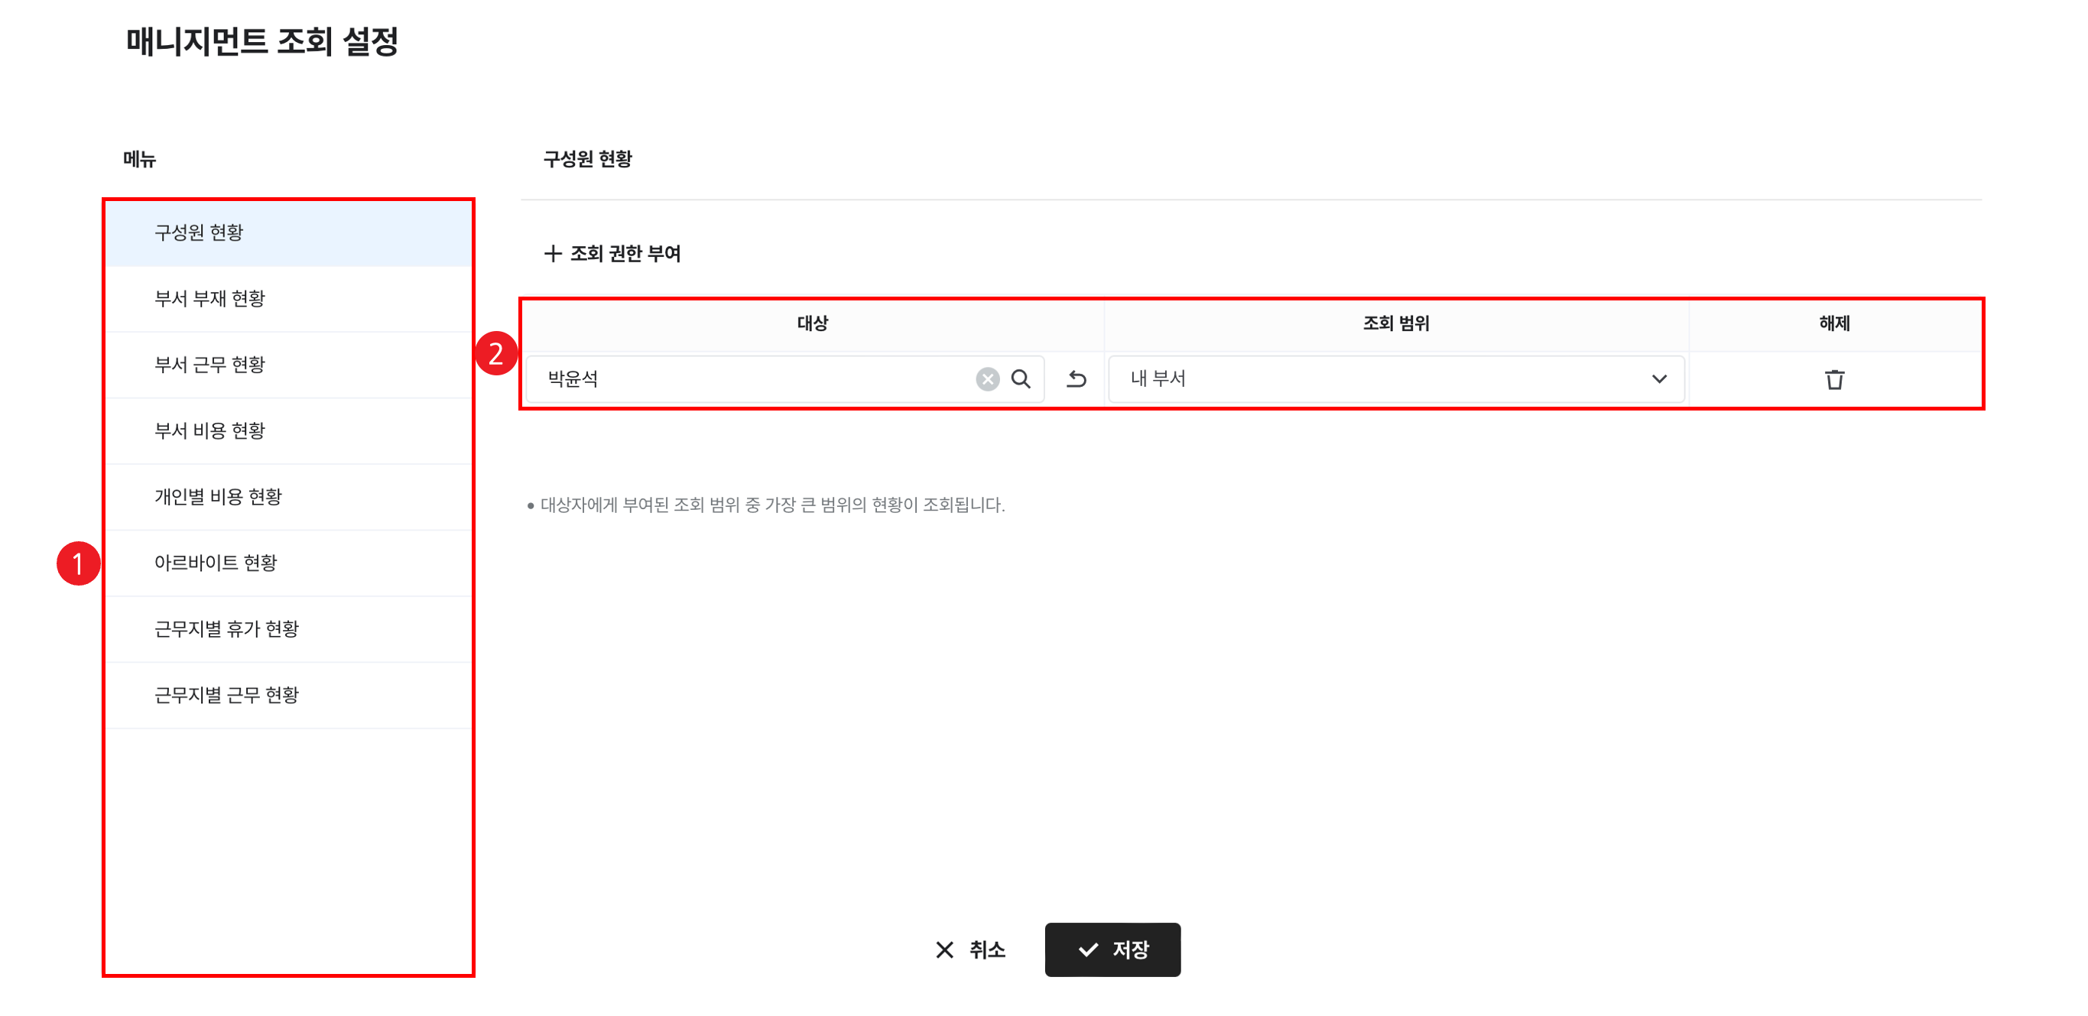2088x1016 pixels.
Task: Click the 대상 name input field
Action: tap(754, 379)
